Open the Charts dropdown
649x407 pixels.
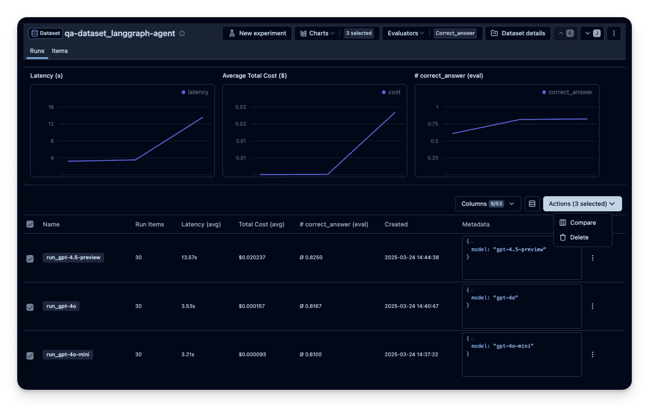click(317, 33)
